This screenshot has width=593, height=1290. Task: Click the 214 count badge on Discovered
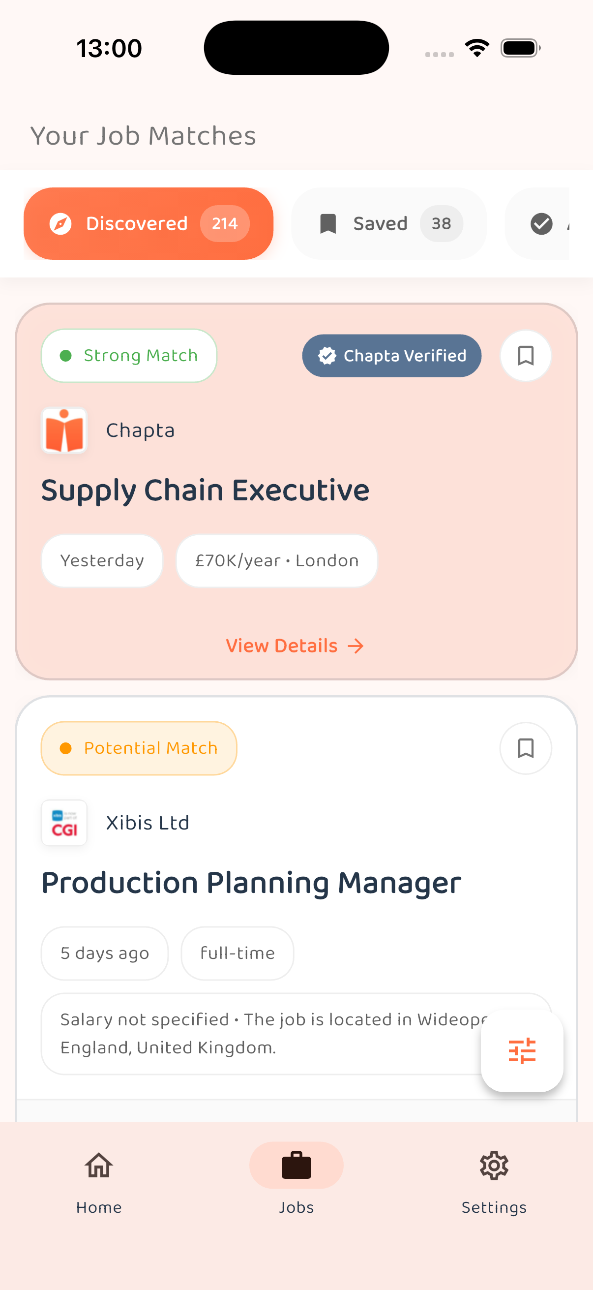224,223
